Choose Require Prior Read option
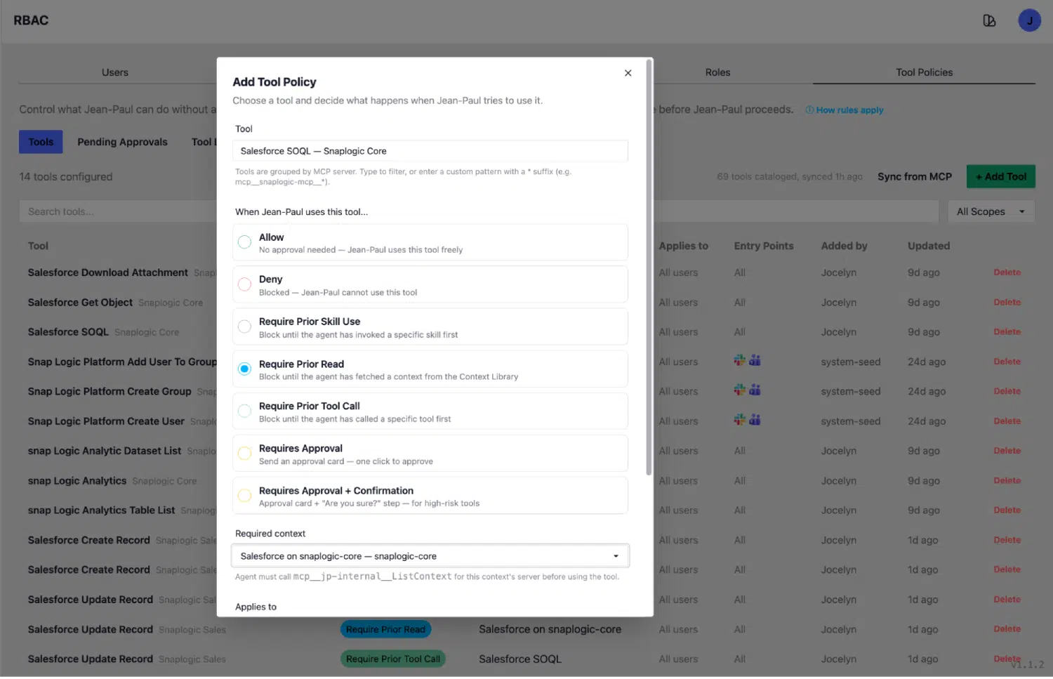The height and width of the screenshot is (679, 1053). coord(430,369)
